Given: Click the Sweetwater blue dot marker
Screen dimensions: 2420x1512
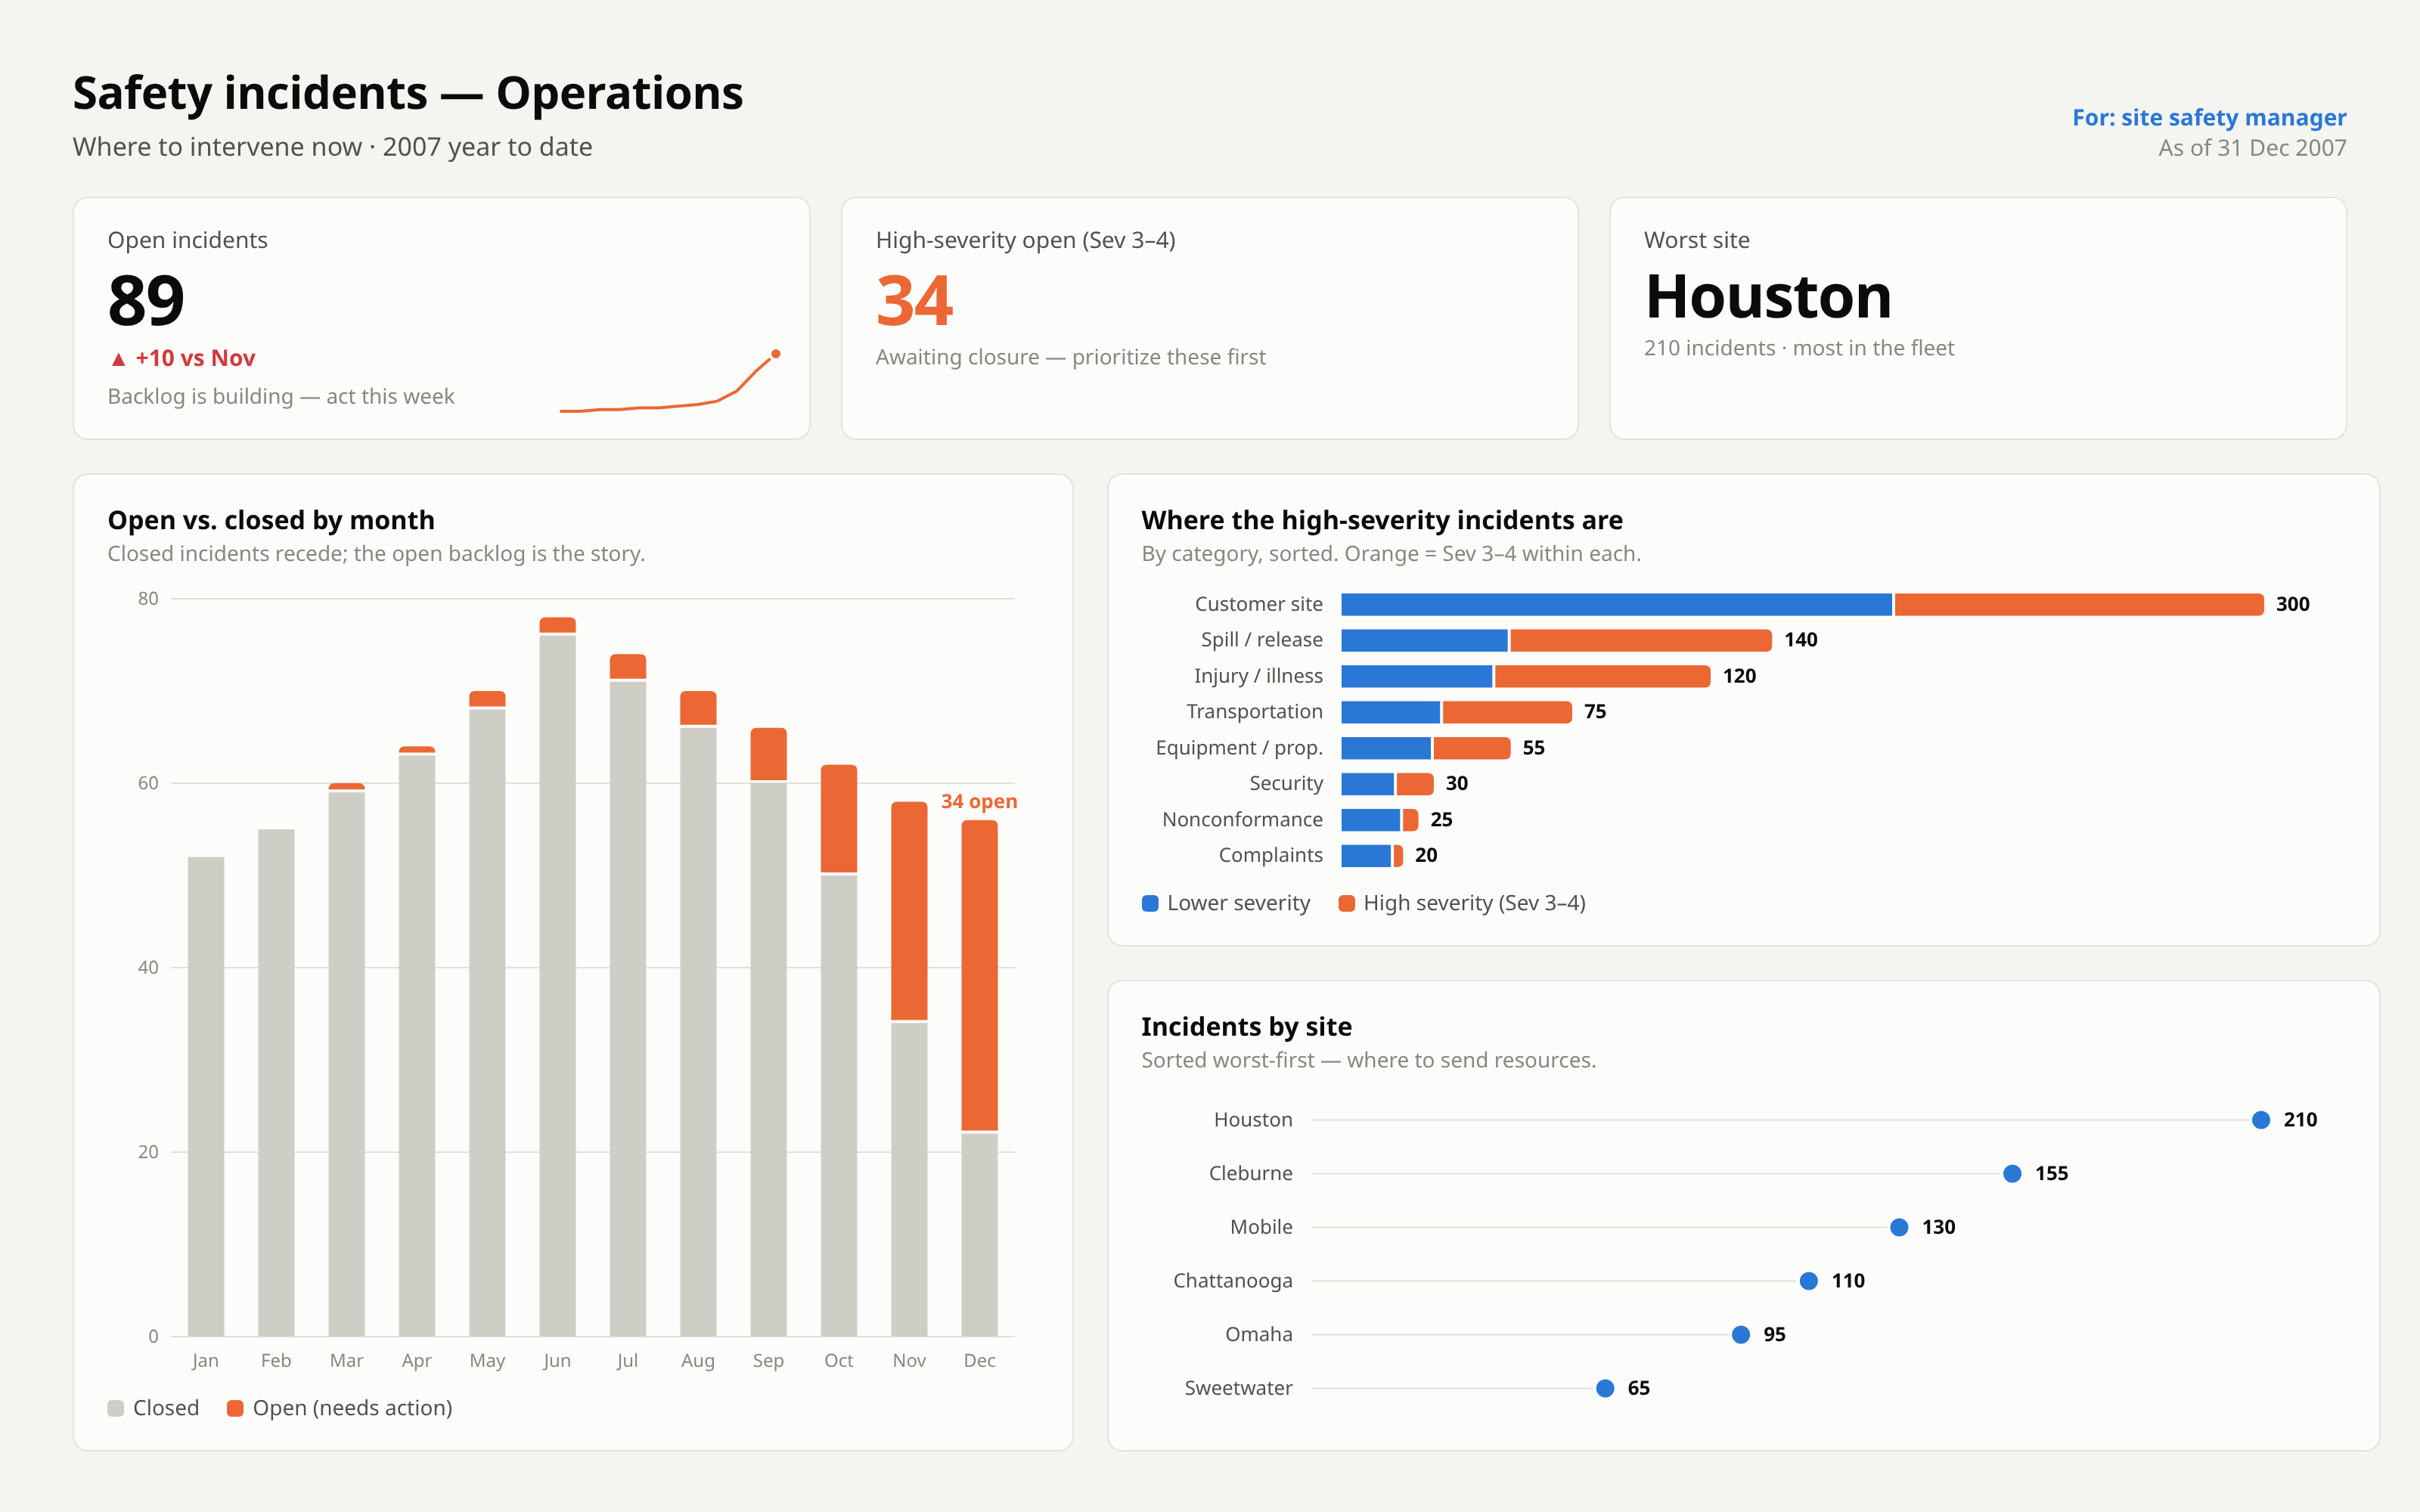Looking at the screenshot, I should (x=1605, y=1388).
